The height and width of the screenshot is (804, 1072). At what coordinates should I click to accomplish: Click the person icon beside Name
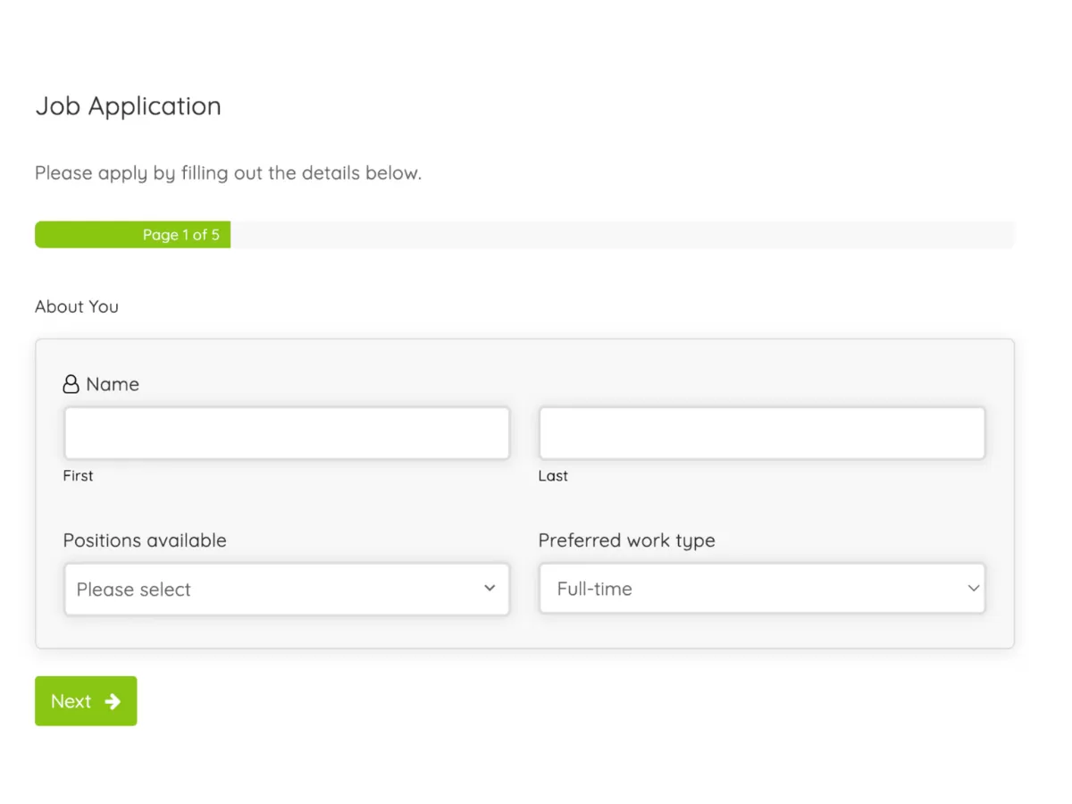(71, 385)
